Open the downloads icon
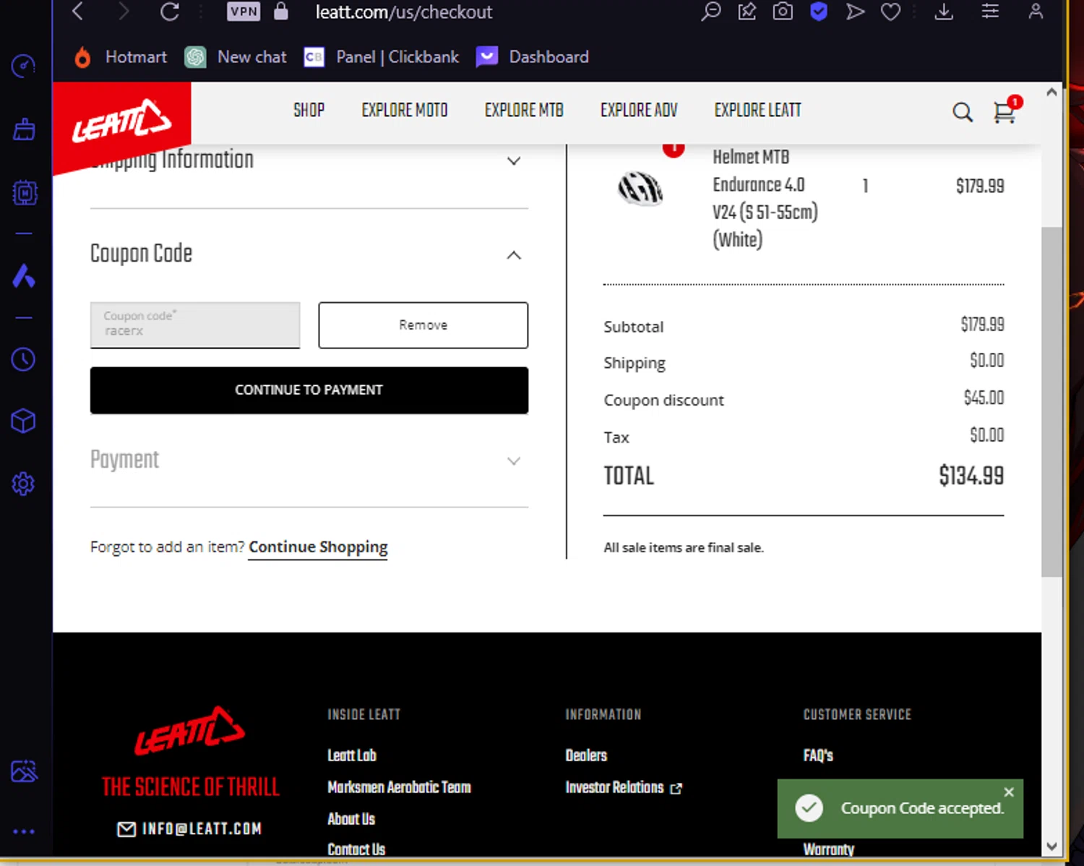 pyautogui.click(x=944, y=12)
